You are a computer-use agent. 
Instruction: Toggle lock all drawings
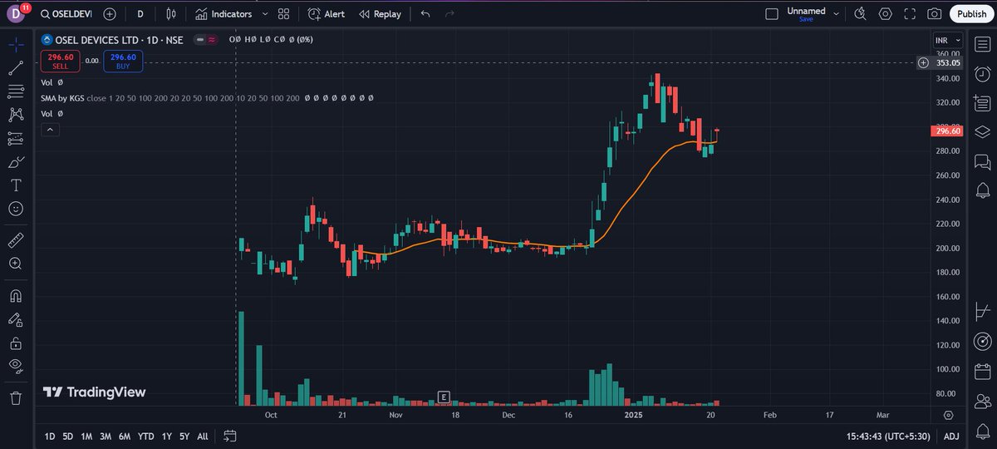pos(16,343)
